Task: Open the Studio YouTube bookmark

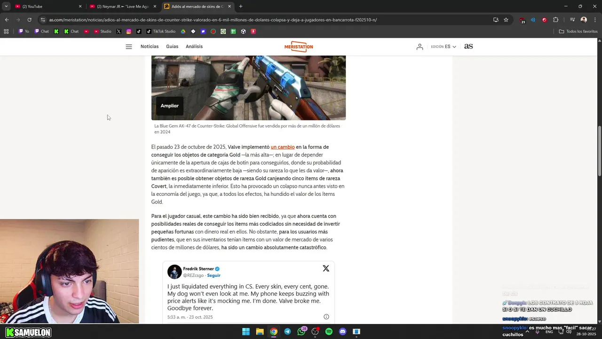Action: click(102, 32)
